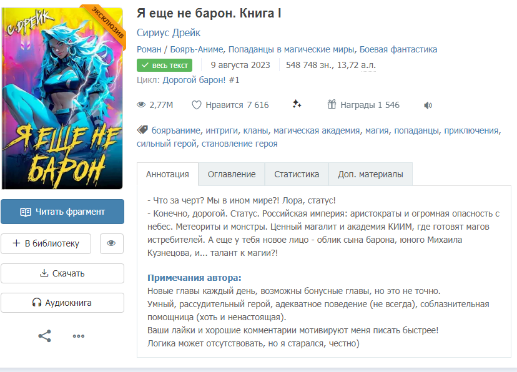Click the book cover thumbnail

click(62, 97)
